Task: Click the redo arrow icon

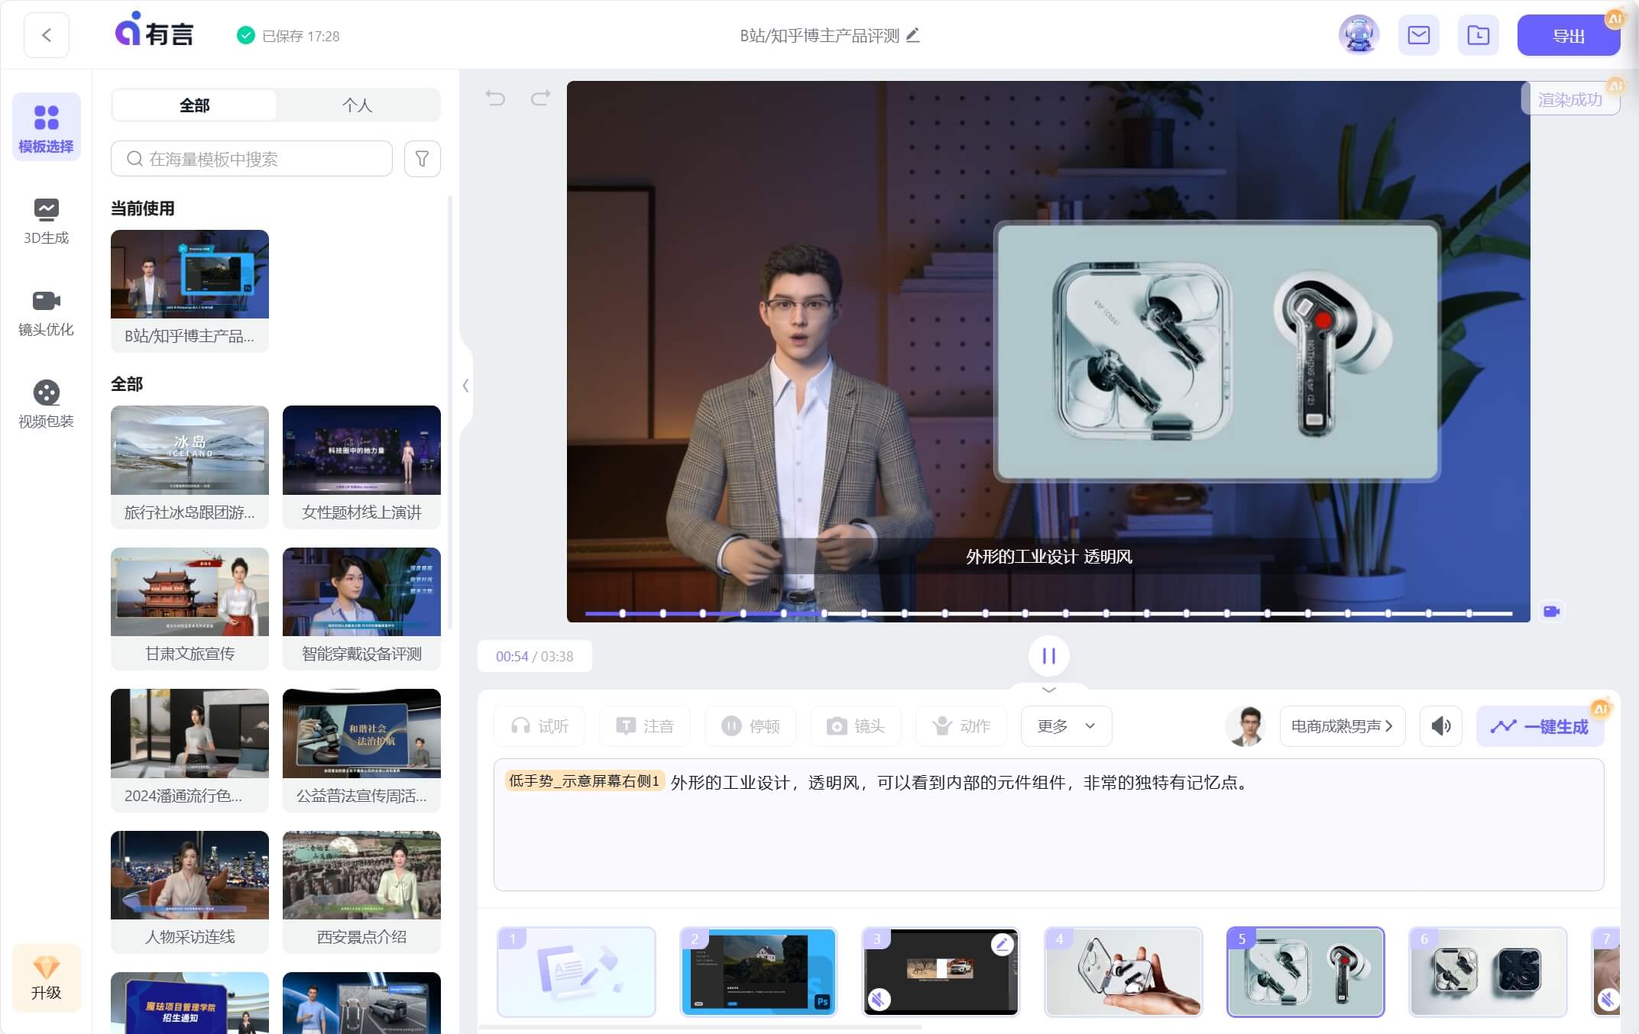Action: 540,98
